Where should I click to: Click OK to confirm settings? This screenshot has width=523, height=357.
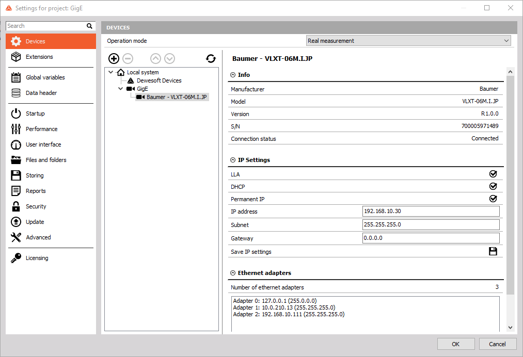tap(456, 344)
